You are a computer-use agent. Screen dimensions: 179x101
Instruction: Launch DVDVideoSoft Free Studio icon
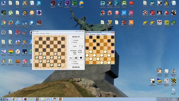pyautogui.click(x=131, y=14)
